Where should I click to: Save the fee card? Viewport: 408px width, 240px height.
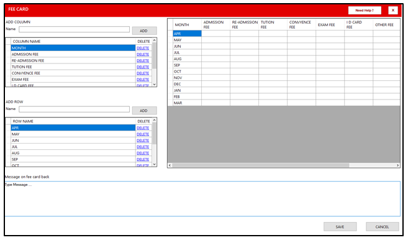point(340,227)
